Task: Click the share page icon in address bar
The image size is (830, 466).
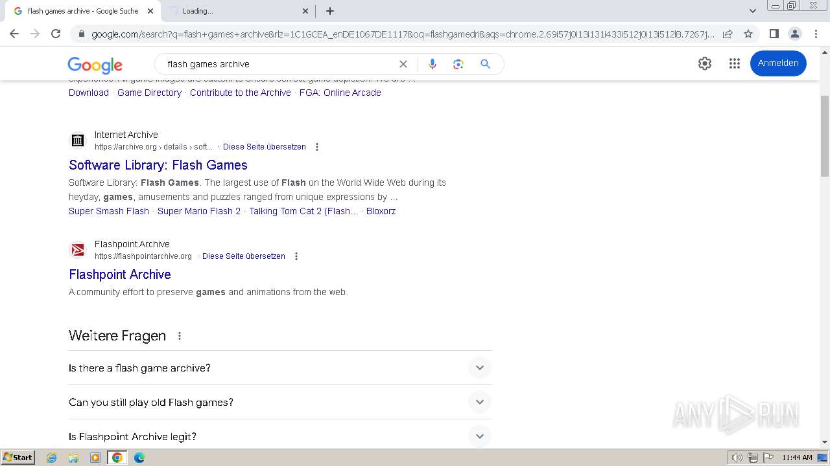Action: click(x=728, y=34)
